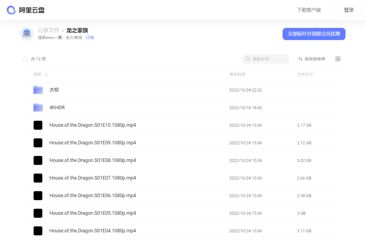Click the 3.11 GB size value
Image resolution: width=365 pixels, height=241 pixels.
pyautogui.click(x=304, y=231)
